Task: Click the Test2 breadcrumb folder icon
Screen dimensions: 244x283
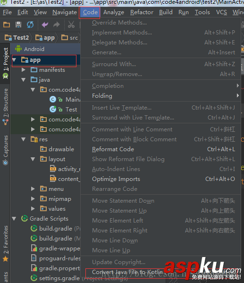Action: point(8,37)
